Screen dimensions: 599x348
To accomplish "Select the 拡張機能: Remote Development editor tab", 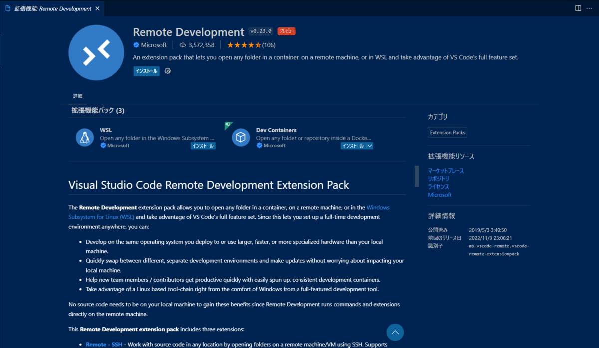I will click(52, 8).
